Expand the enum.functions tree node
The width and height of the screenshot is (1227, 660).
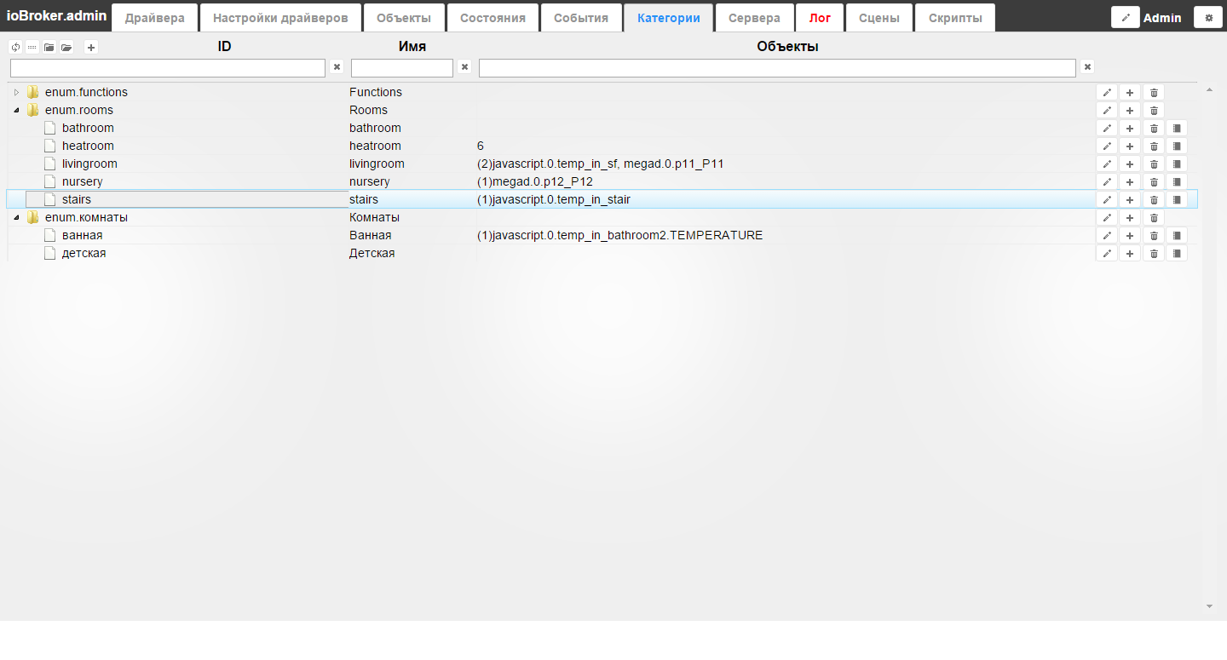click(x=16, y=92)
